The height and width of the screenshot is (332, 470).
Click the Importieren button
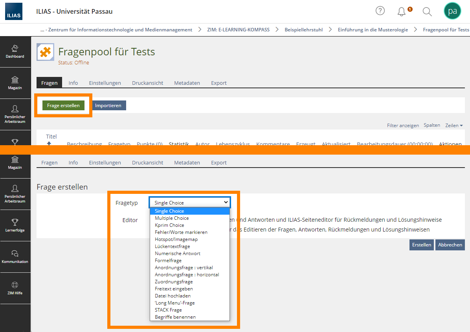pyautogui.click(x=108, y=106)
